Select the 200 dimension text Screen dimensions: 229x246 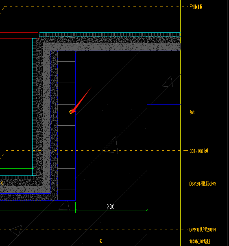pos(111,207)
